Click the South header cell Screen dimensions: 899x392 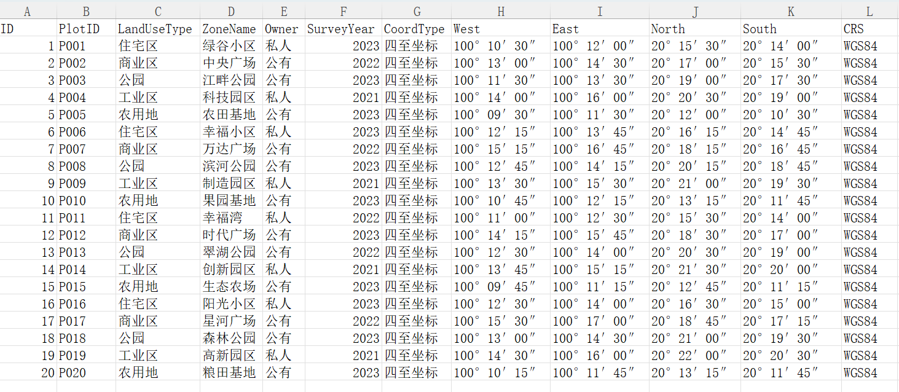(791, 28)
